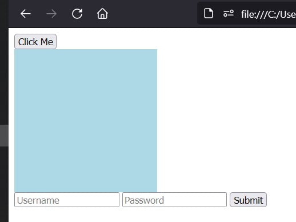Image resolution: width=296 pixels, height=222 pixels.
Task: Open site permissions sliders icon
Action: [x=229, y=14]
